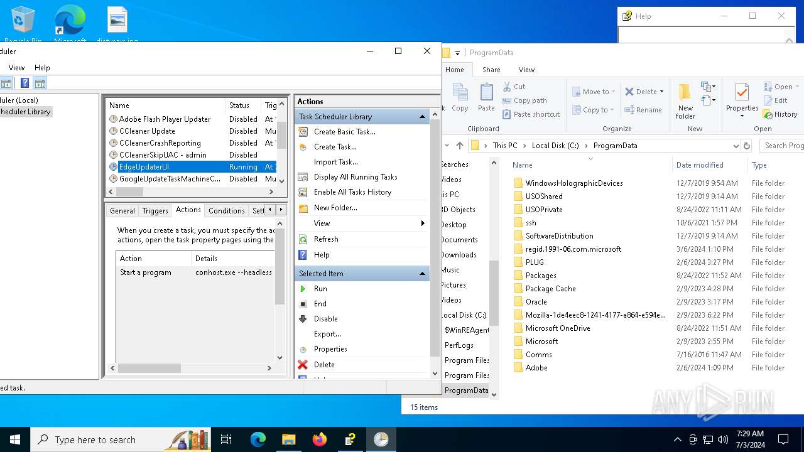
Task: Select the Oracle folder in ProgramData
Action: click(536, 302)
